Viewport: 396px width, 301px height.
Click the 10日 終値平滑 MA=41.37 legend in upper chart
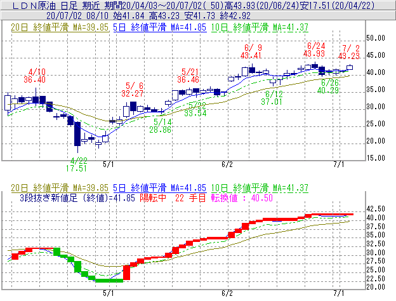point(260,27)
